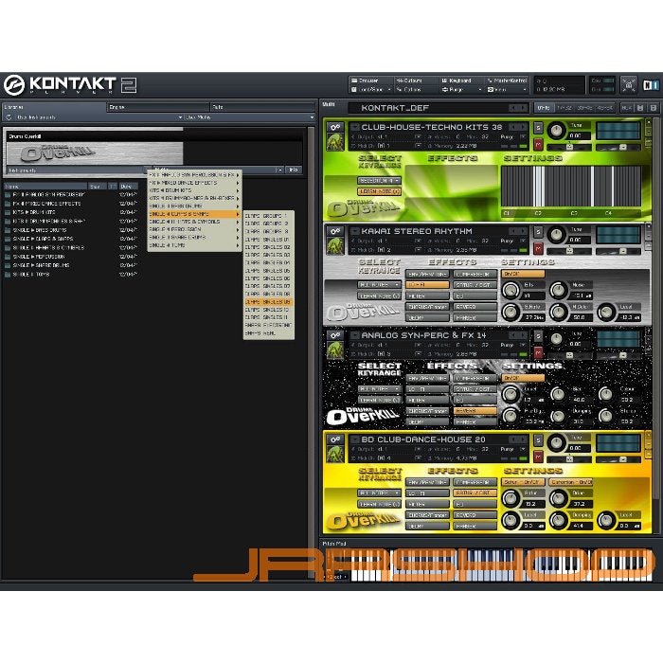Click the folder icon of SINGLE PERCUSSION
The image size is (663, 663).
tap(8, 257)
